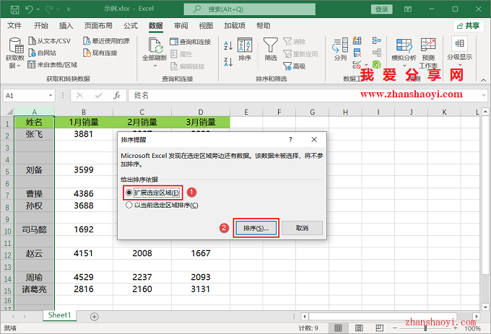Viewport: 491px width, 334px height.
Task: Click Cancel (取消) in the dialog
Action: pyautogui.click(x=302, y=228)
